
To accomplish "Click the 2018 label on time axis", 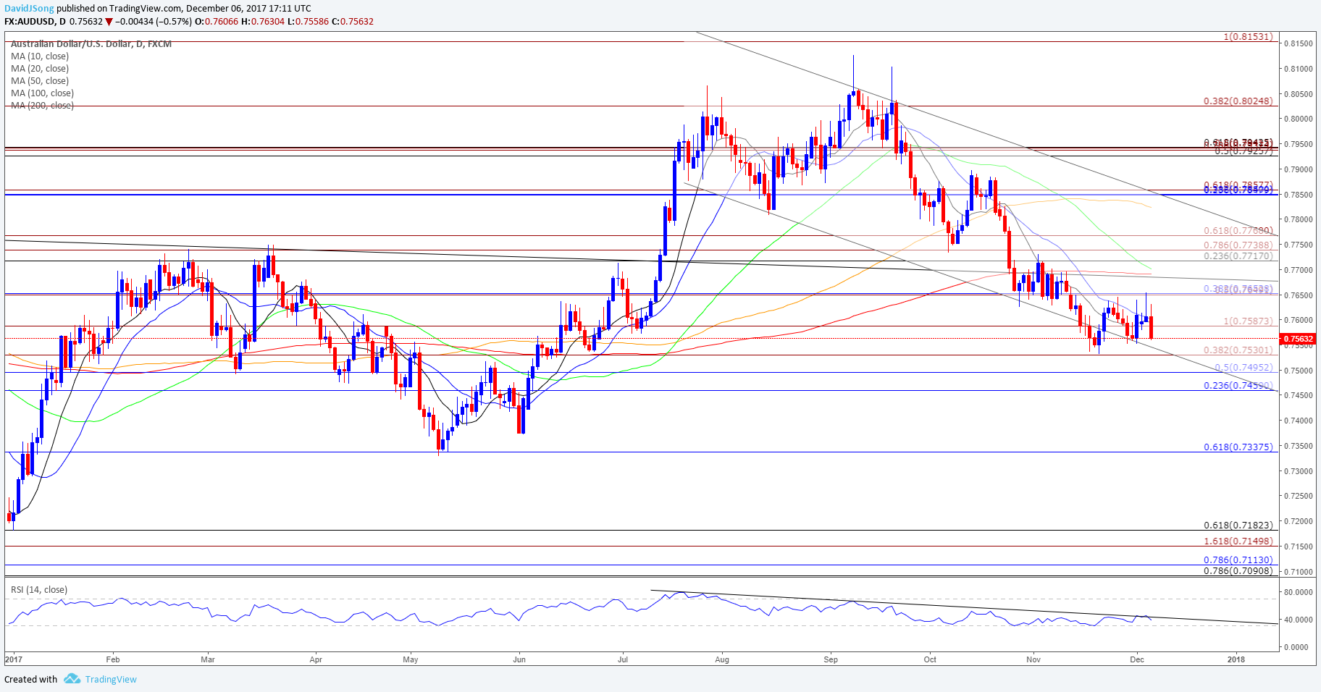I will [x=1236, y=659].
